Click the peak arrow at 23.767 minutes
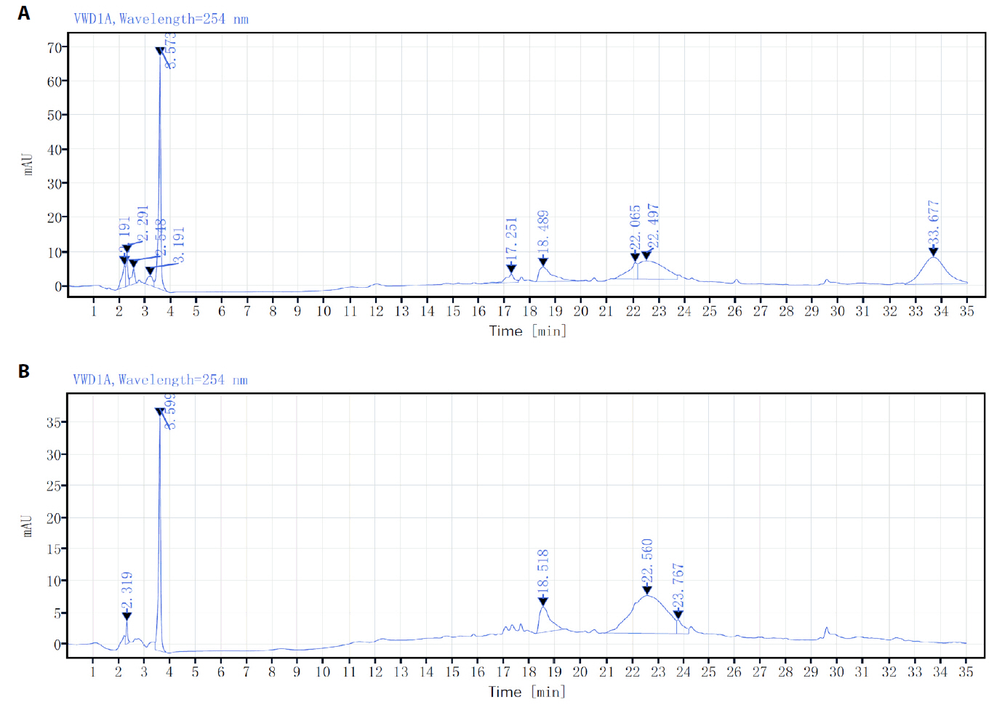 pos(677,614)
